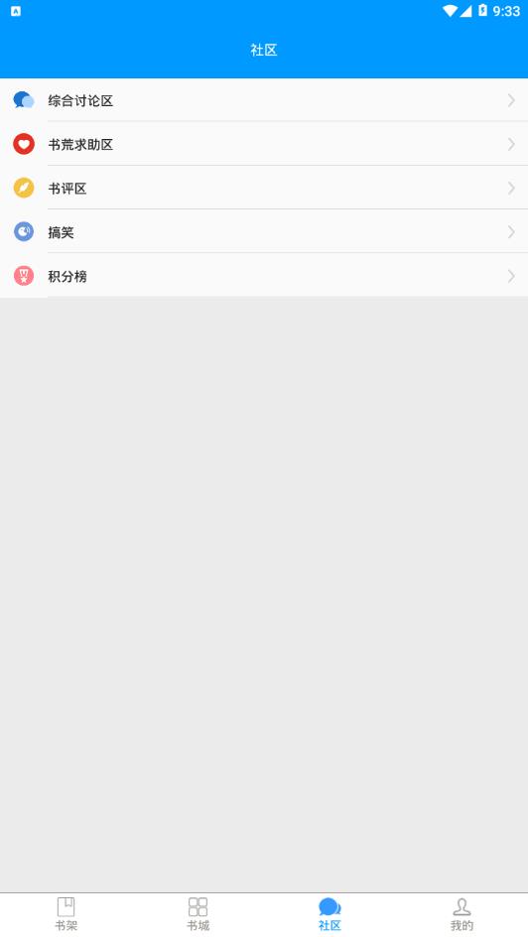Tap the 书城 grid icon in bottom bar
Screen dimensions: 528x937
[x=198, y=906]
